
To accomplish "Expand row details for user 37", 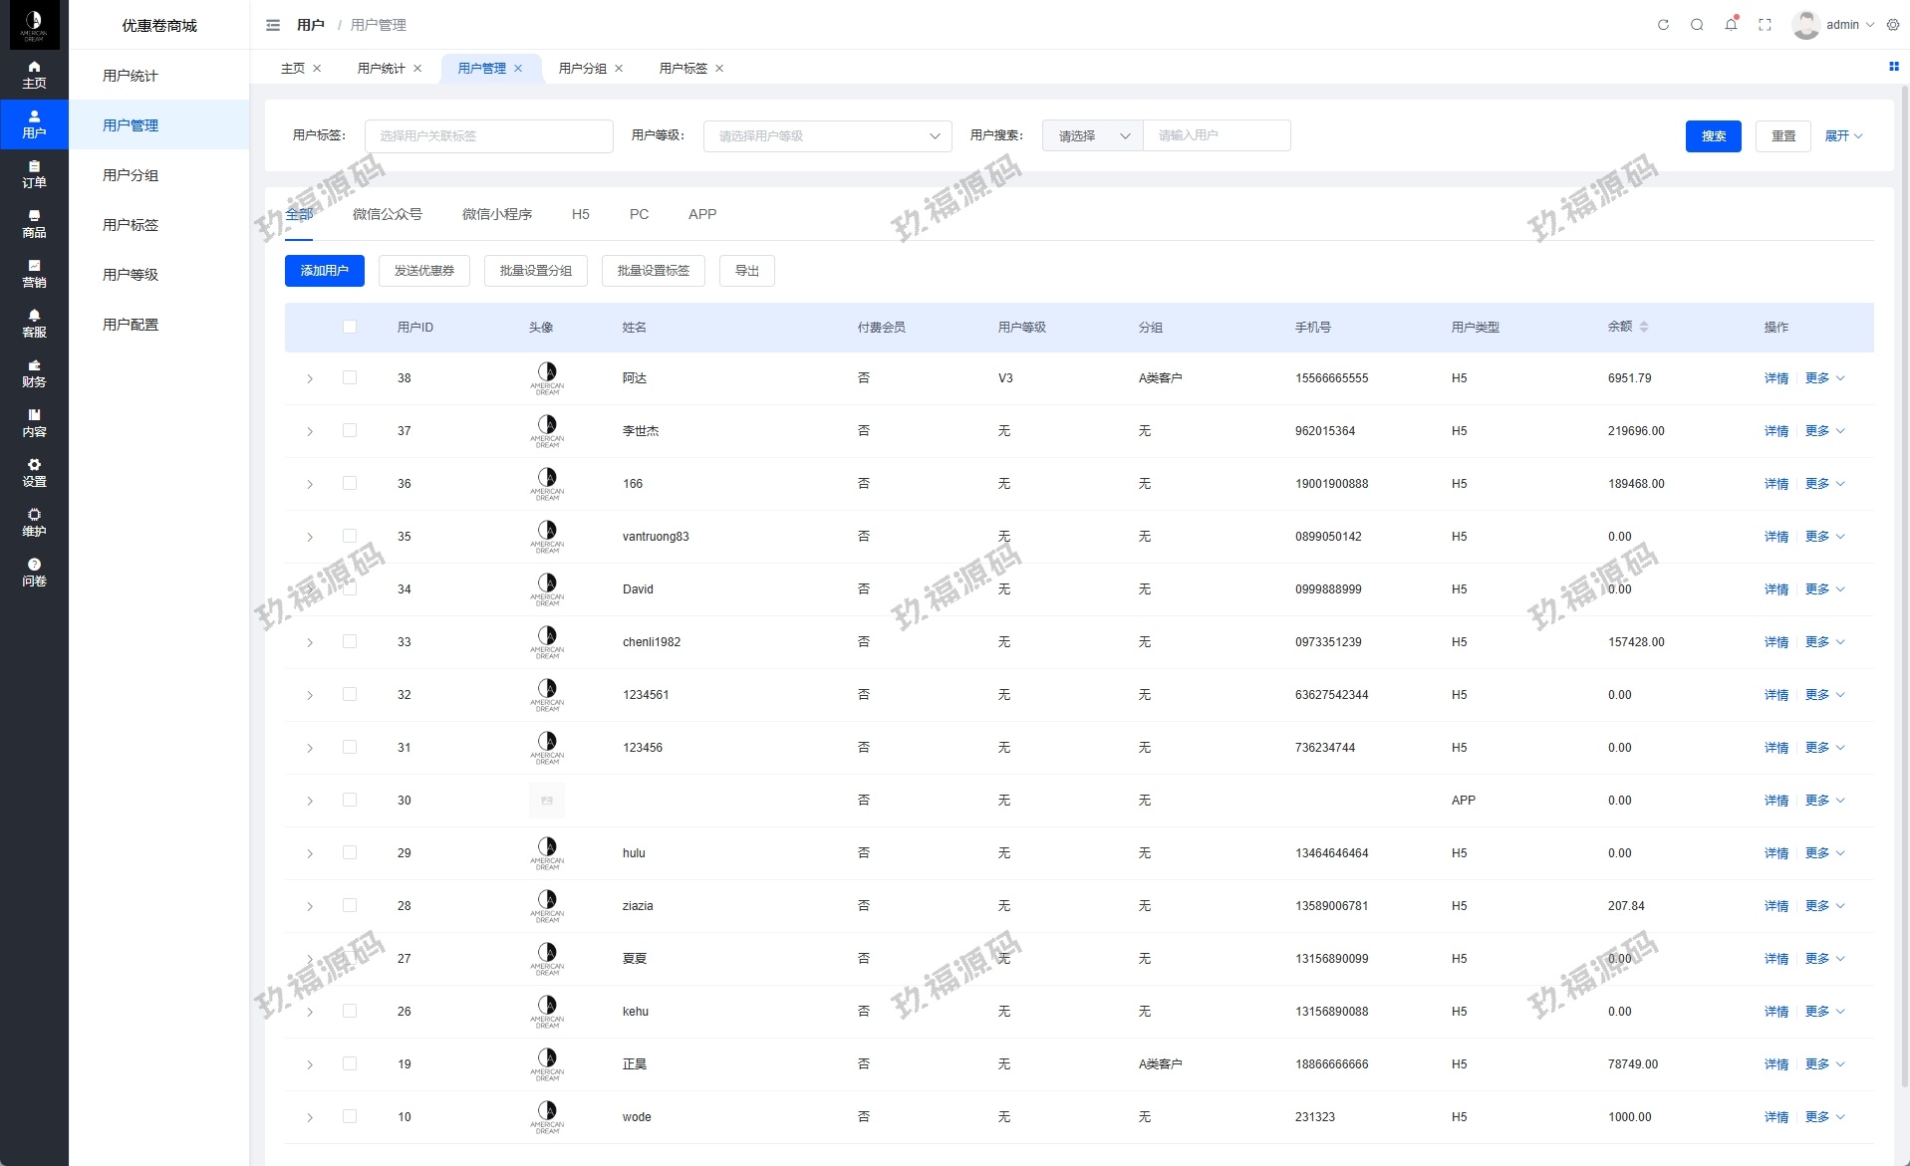I will (310, 431).
